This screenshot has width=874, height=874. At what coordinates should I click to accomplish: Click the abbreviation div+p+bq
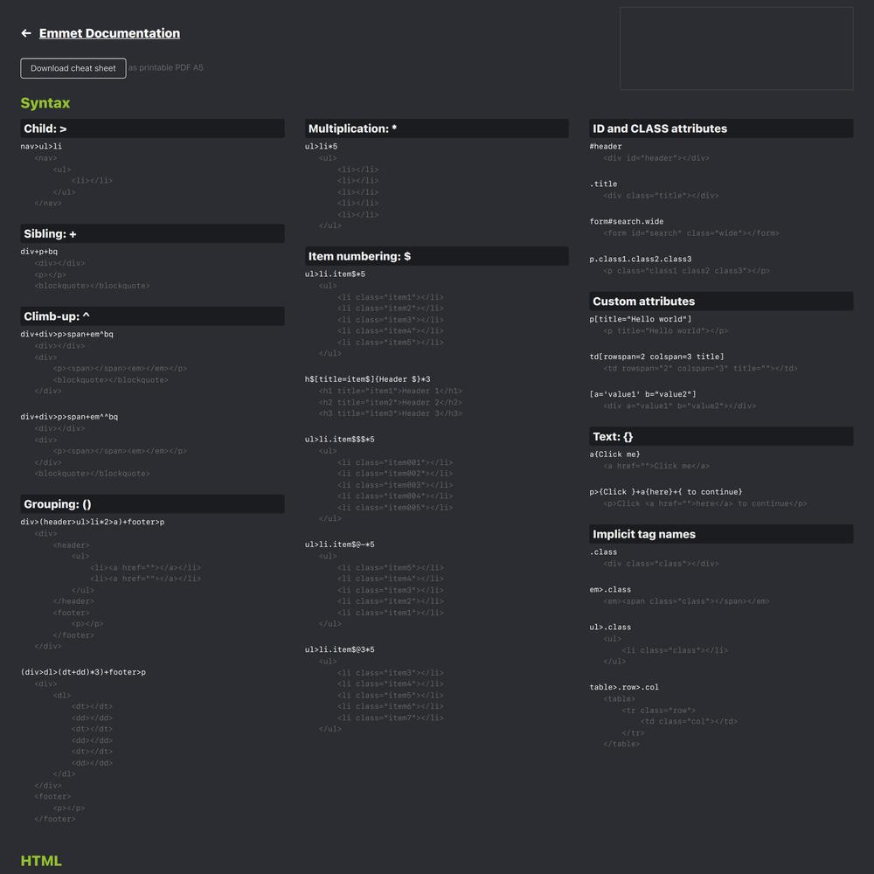pos(39,252)
